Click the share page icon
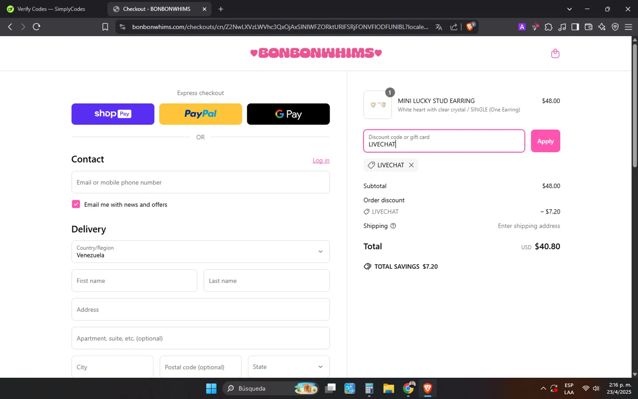 tap(454, 27)
